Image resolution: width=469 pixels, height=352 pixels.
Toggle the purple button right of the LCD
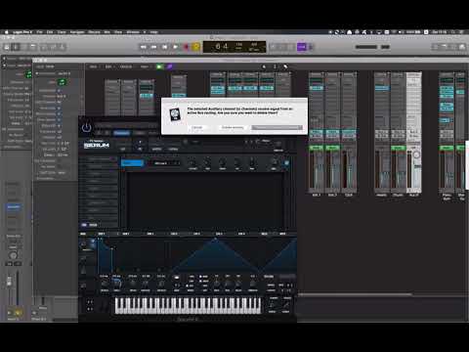click(302, 47)
